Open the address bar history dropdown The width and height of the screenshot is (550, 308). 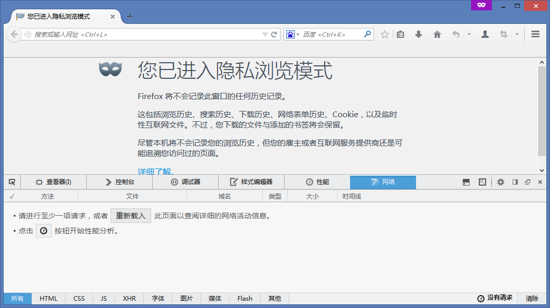[x=265, y=34]
